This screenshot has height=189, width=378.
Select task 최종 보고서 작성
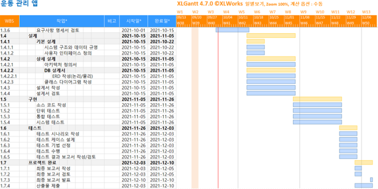pos(53,169)
